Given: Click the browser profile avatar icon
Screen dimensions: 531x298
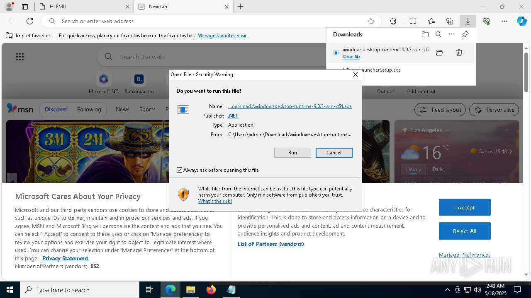Looking at the screenshot, I should (x=9, y=7).
